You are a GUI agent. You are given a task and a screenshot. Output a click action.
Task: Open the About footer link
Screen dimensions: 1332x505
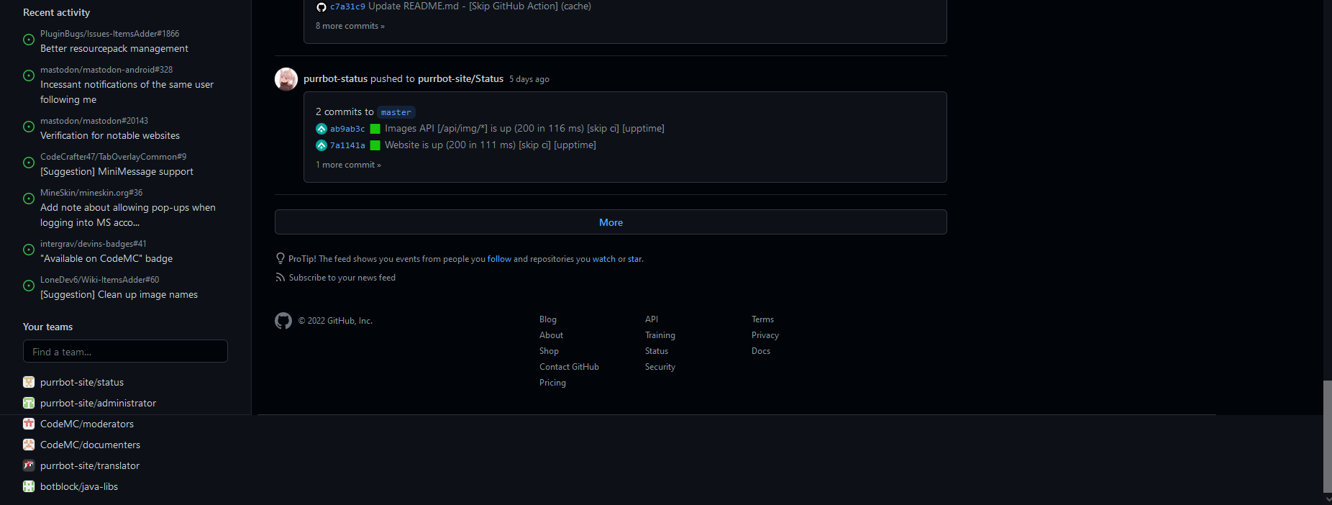coord(552,335)
